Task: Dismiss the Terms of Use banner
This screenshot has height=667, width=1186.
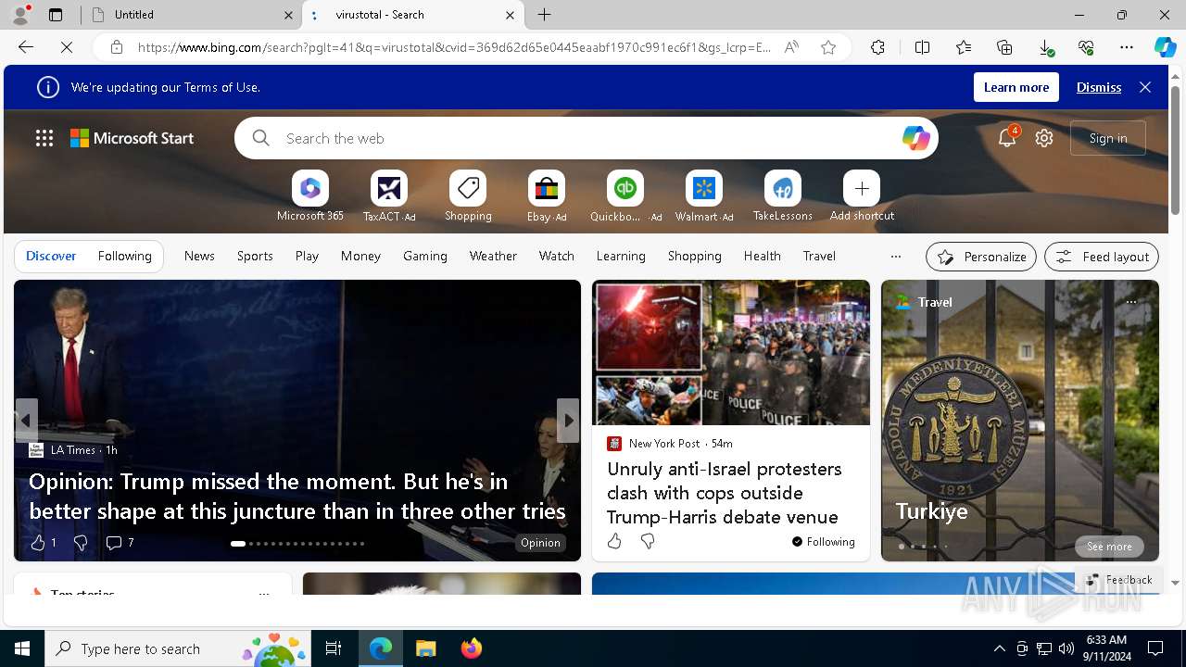Action: click(x=1099, y=87)
